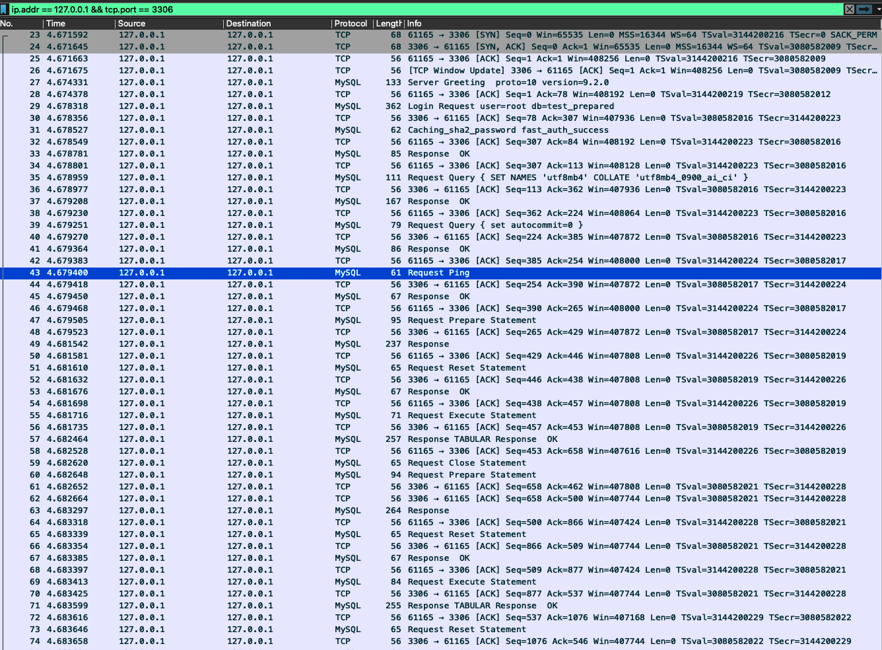Sort by the Protocol column header
This screenshot has width=882, height=650.
[x=351, y=23]
